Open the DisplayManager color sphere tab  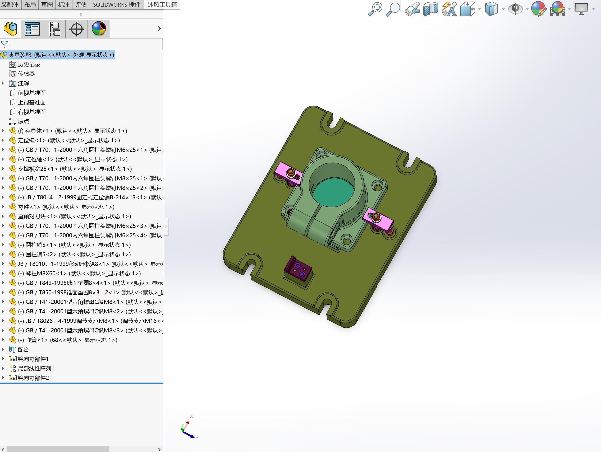coord(99,29)
